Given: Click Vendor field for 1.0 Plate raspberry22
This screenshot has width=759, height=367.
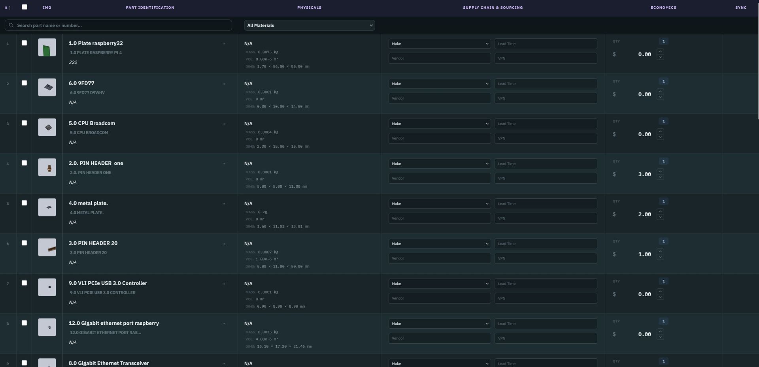Looking at the screenshot, I should 440,58.
